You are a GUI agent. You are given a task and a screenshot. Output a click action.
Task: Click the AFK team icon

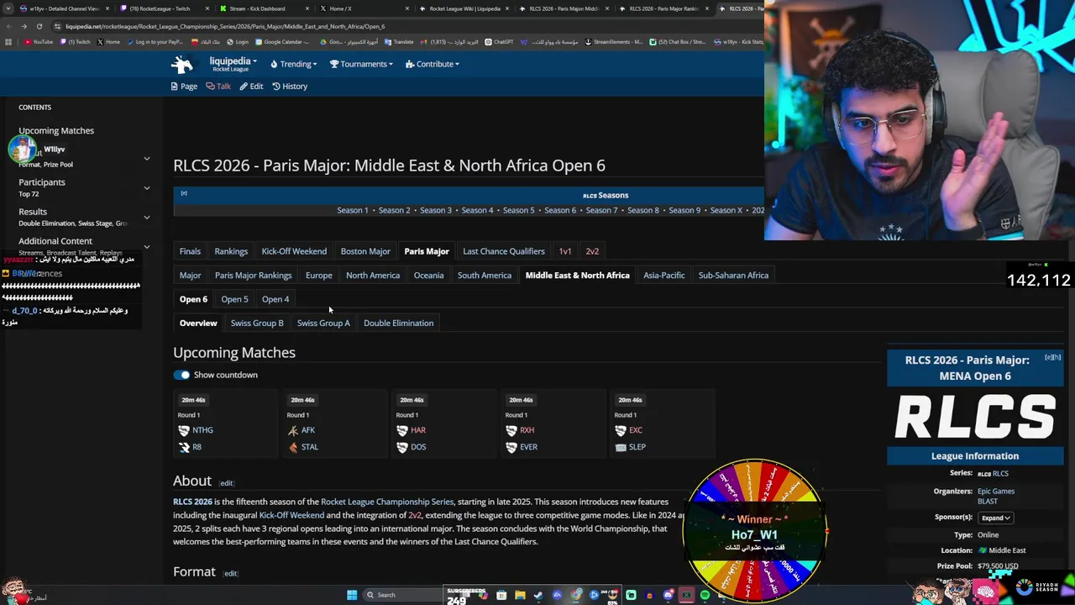click(293, 430)
